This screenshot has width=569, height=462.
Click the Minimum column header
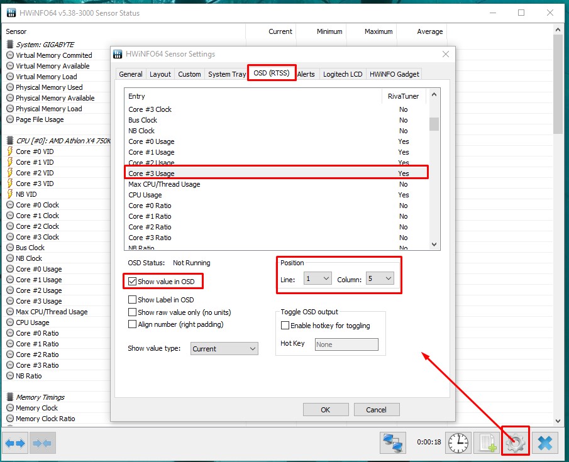[x=321, y=31]
